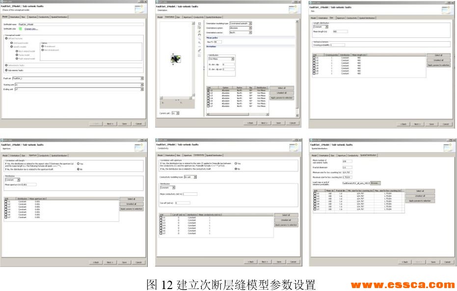Switch to Spatial Distribution tab in the Model window
457x291 pixels.
(59, 17)
